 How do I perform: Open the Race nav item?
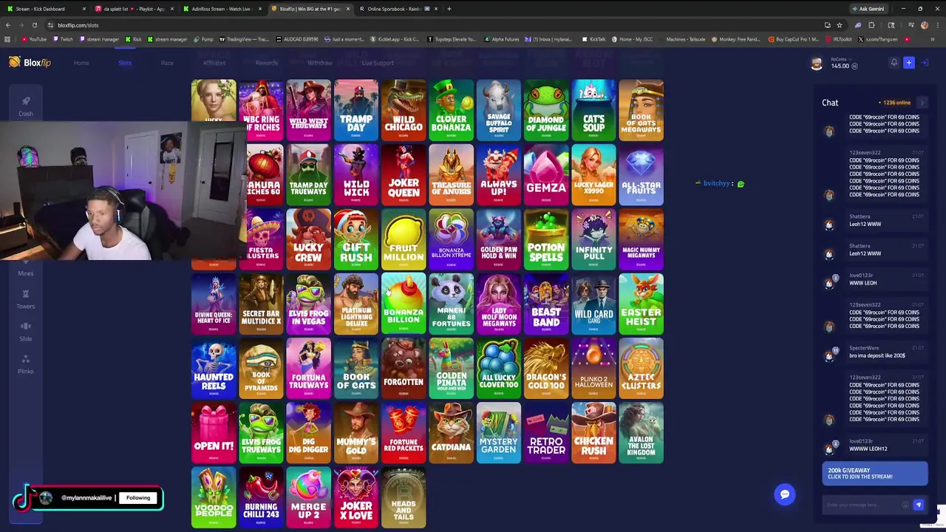click(167, 63)
